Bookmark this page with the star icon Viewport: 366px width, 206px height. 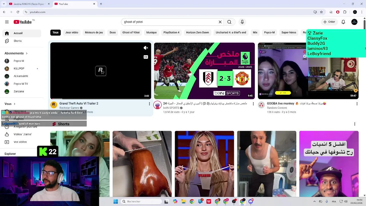click(x=321, y=12)
